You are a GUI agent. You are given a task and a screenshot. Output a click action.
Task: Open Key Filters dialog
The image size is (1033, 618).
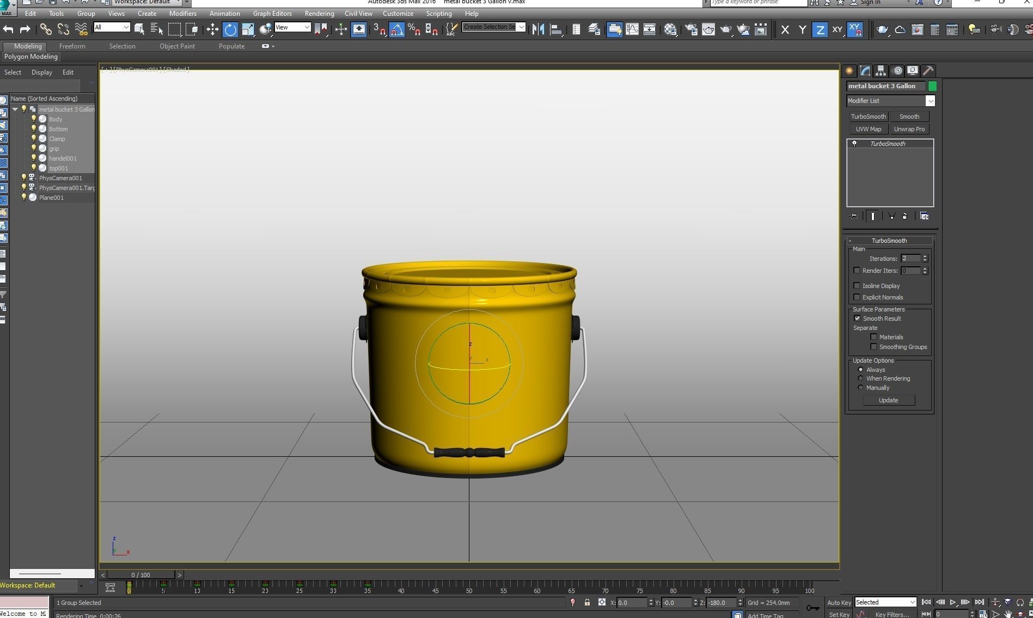pyautogui.click(x=892, y=614)
